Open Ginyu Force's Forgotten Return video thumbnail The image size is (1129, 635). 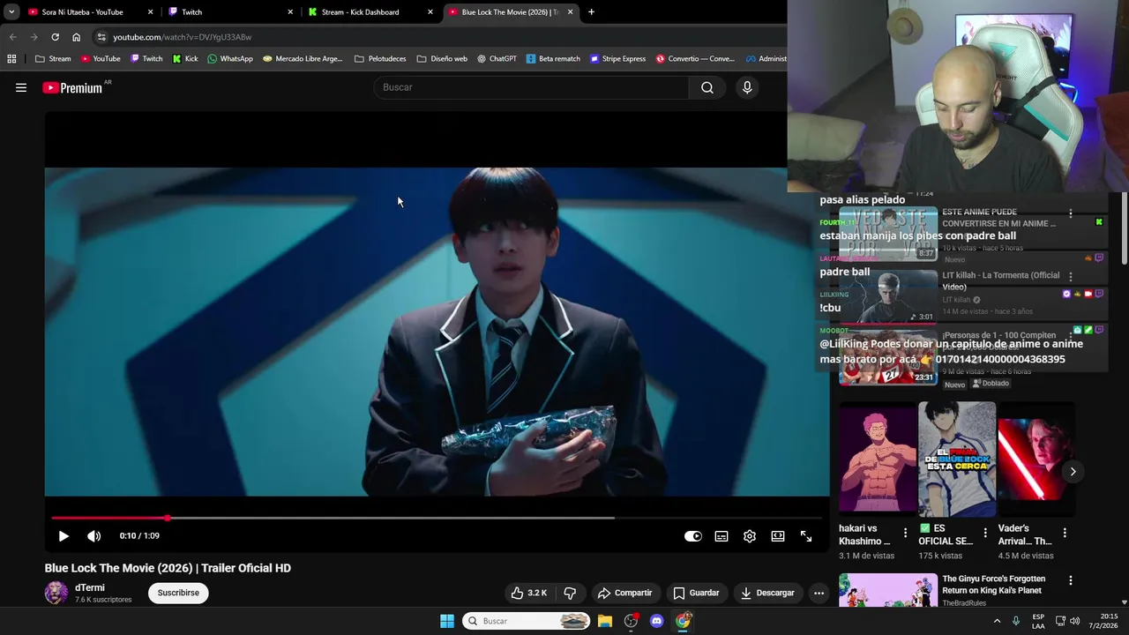tap(888, 591)
